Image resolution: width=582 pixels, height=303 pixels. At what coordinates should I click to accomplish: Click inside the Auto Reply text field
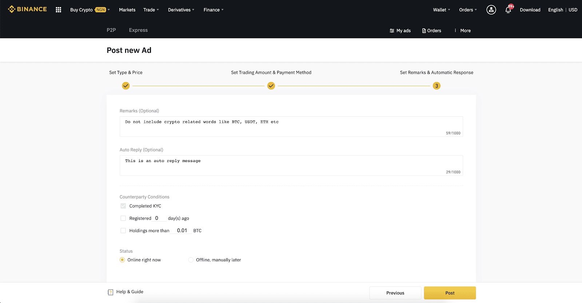pyautogui.click(x=291, y=165)
